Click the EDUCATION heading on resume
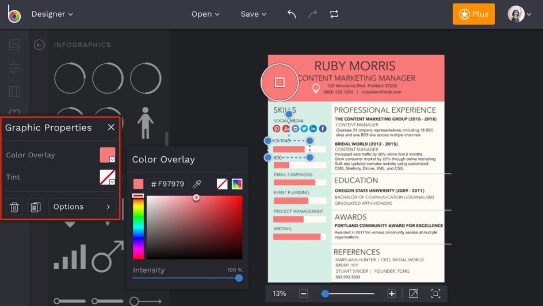The image size is (543, 306). (355, 180)
